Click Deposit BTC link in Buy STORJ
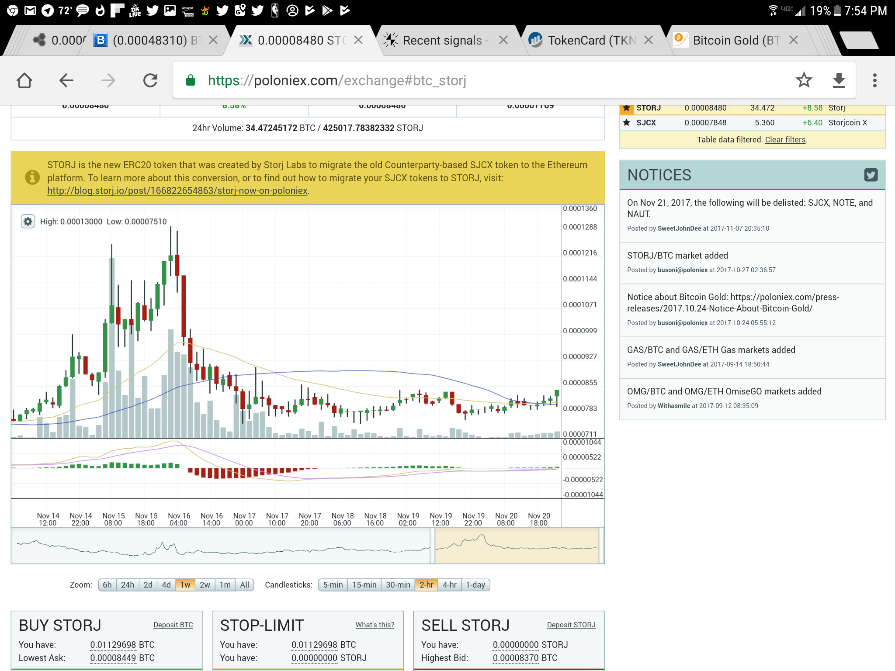This screenshot has height=671, width=895. (173, 625)
